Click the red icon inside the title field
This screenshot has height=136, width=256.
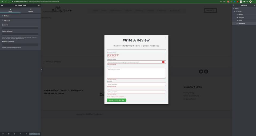[x=163, y=62]
